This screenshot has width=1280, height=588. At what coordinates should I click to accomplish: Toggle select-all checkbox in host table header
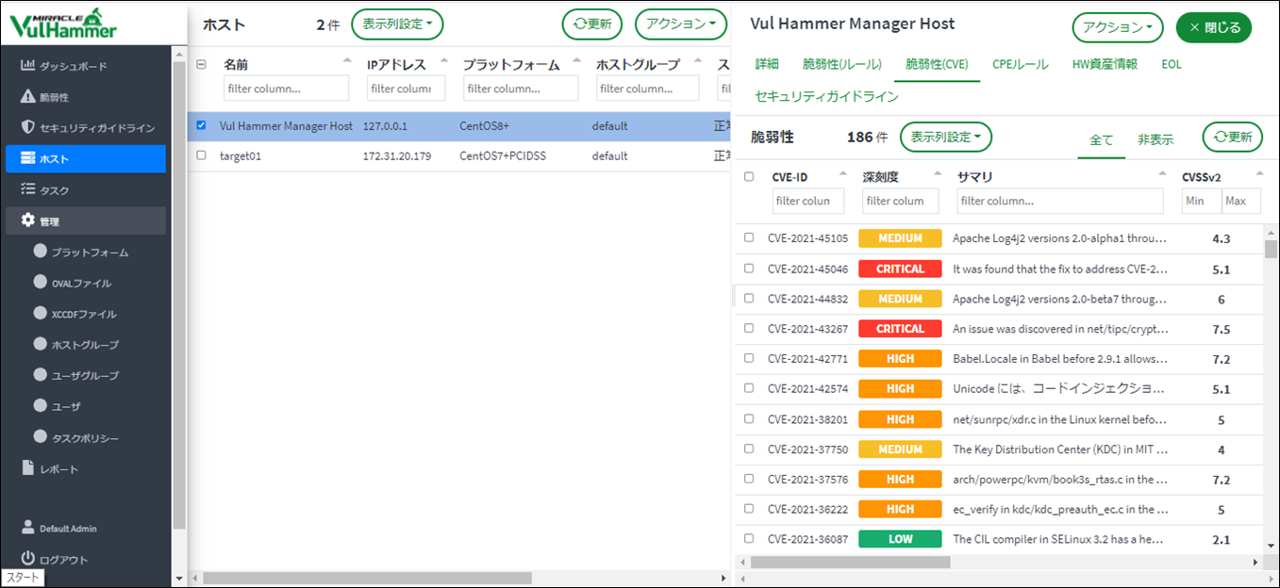point(201,65)
